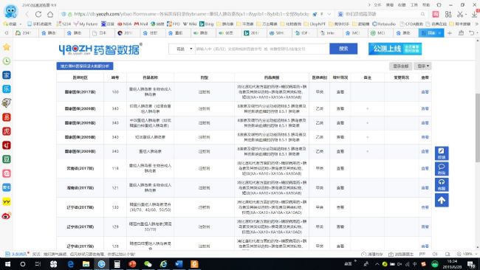The image size is (480, 270).
Task: Click the 国家医保(2017版) cell
Action: pyautogui.click(x=80, y=91)
